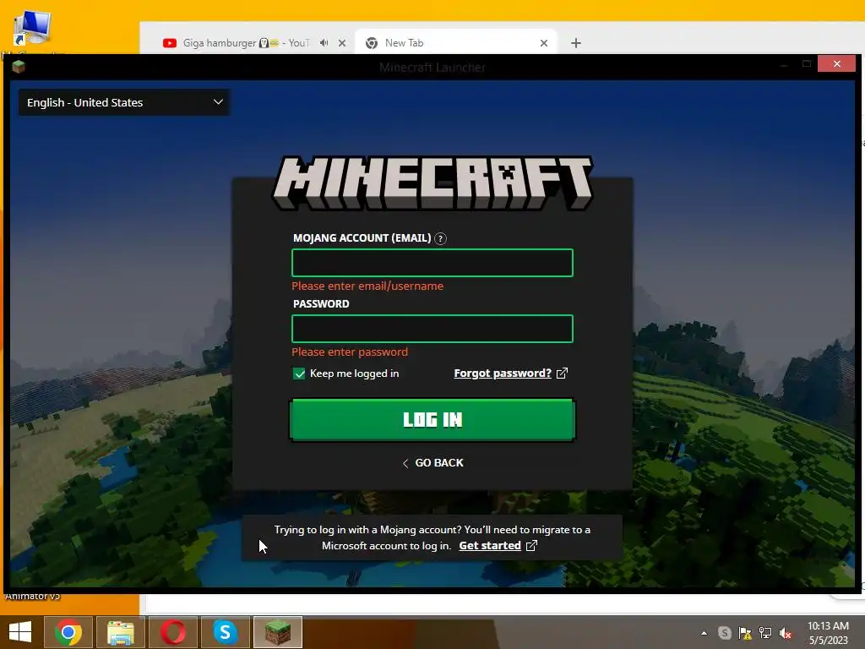This screenshot has height=649, width=865.
Task: Open the language dropdown showing English - United States
Action: click(x=124, y=102)
